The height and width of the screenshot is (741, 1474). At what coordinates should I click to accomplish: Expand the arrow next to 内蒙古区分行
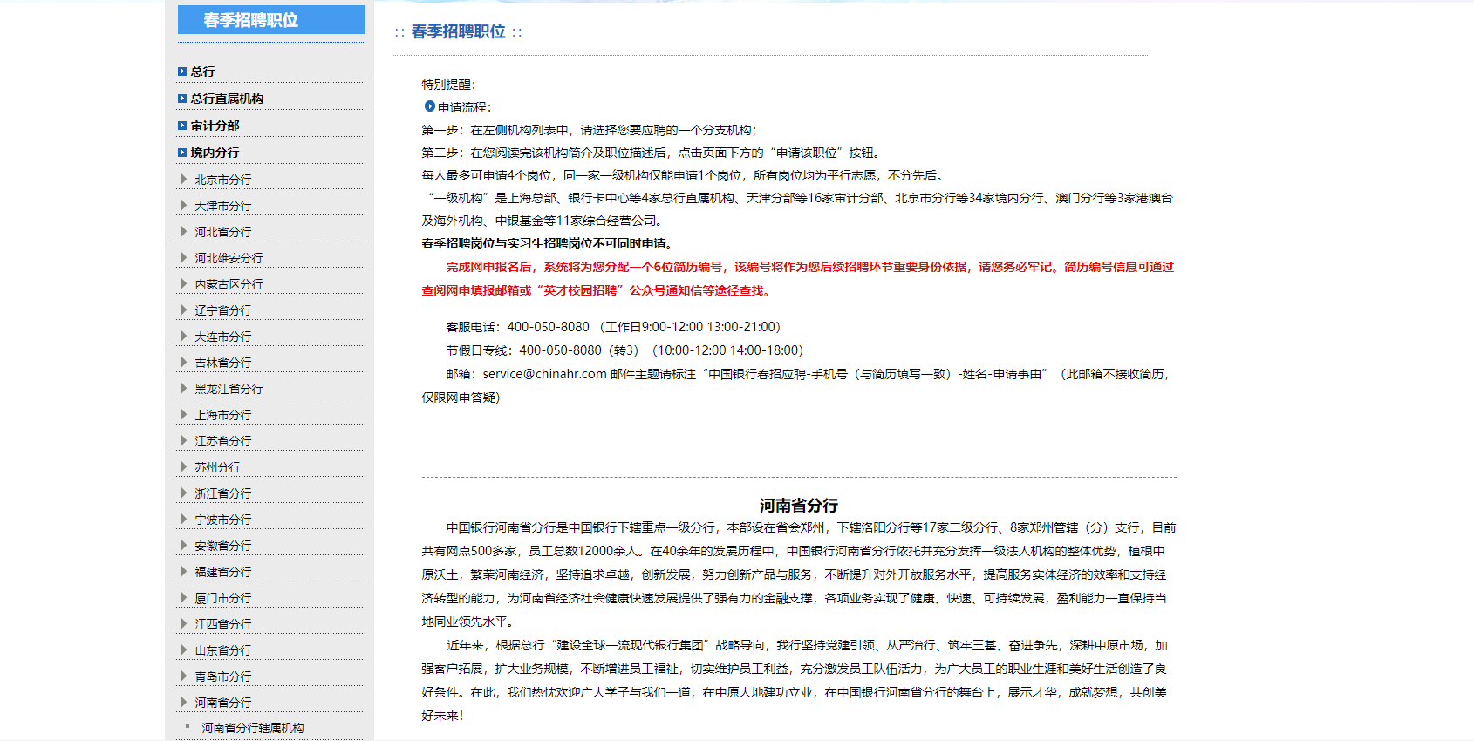click(183, 283)
